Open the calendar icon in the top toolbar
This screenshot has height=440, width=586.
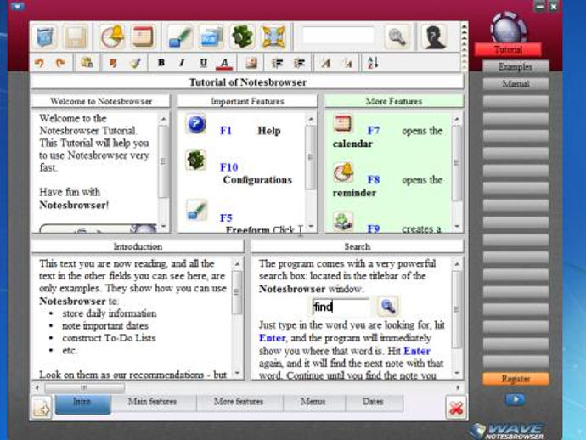(143, 37)
